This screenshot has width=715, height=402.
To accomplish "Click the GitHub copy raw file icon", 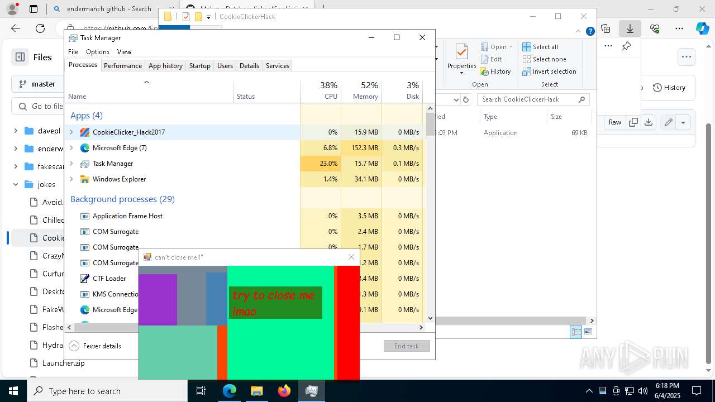I will pos(633,122).
